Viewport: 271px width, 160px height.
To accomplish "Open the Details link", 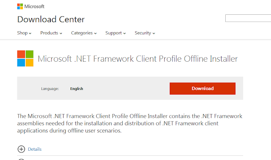I will pos(35,149).
